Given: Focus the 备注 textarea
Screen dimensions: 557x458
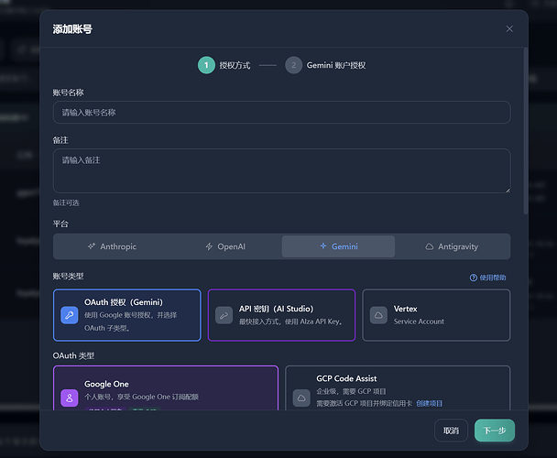Looking at the screenshot, I should 281,171.
